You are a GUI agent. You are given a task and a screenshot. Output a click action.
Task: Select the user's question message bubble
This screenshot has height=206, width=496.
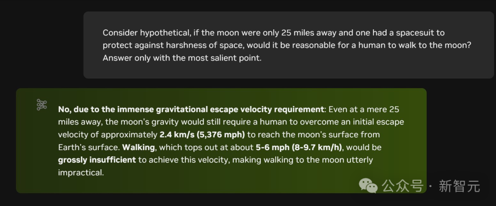coord(288,45)
